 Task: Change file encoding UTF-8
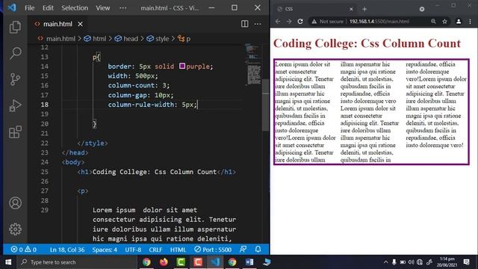pyautogui.click(x=133, y=250)
